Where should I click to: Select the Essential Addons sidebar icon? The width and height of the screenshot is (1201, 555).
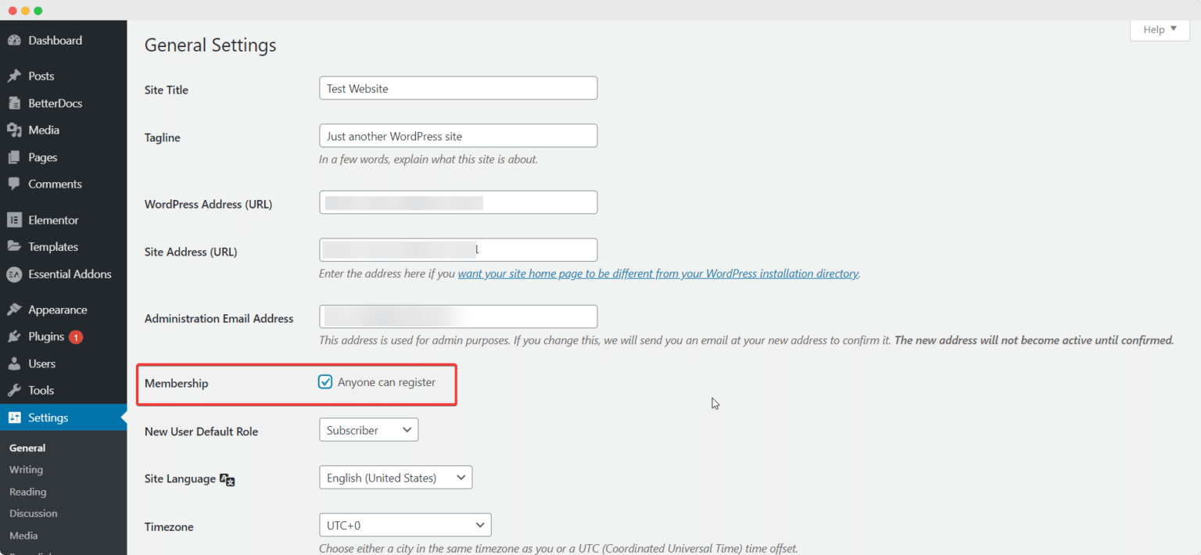coord(16,274)
